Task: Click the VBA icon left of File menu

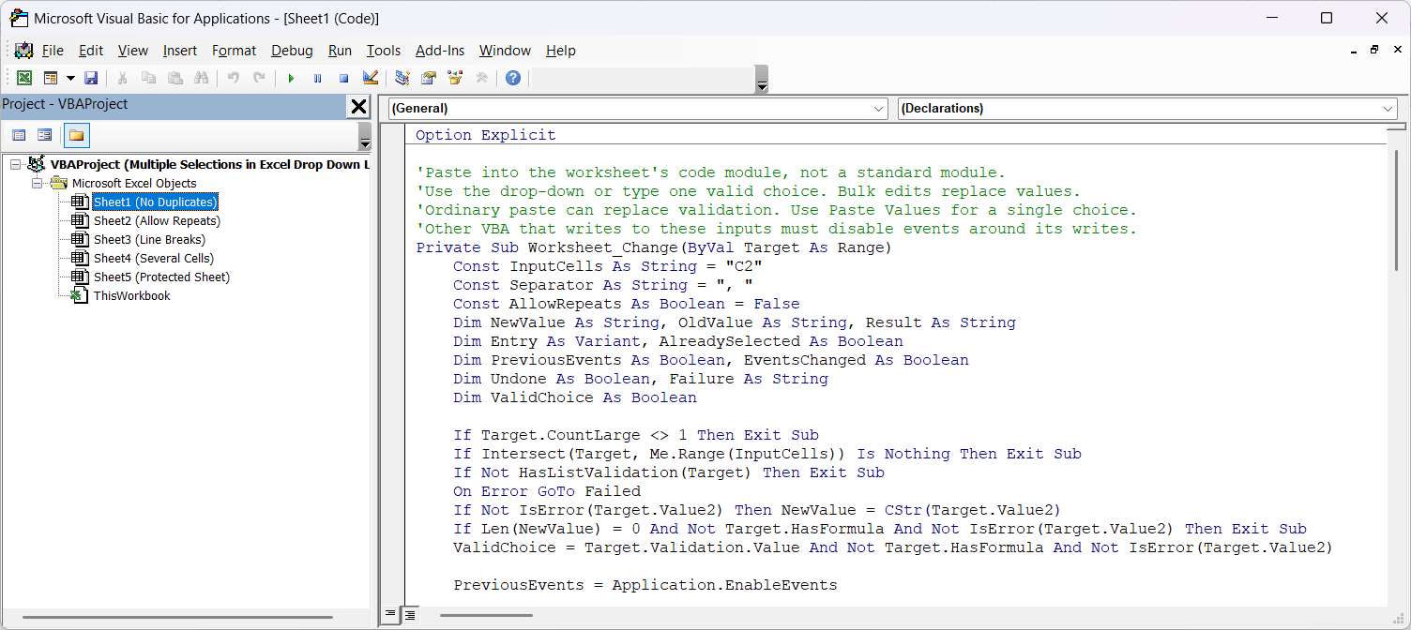Action: pos(23,51)
